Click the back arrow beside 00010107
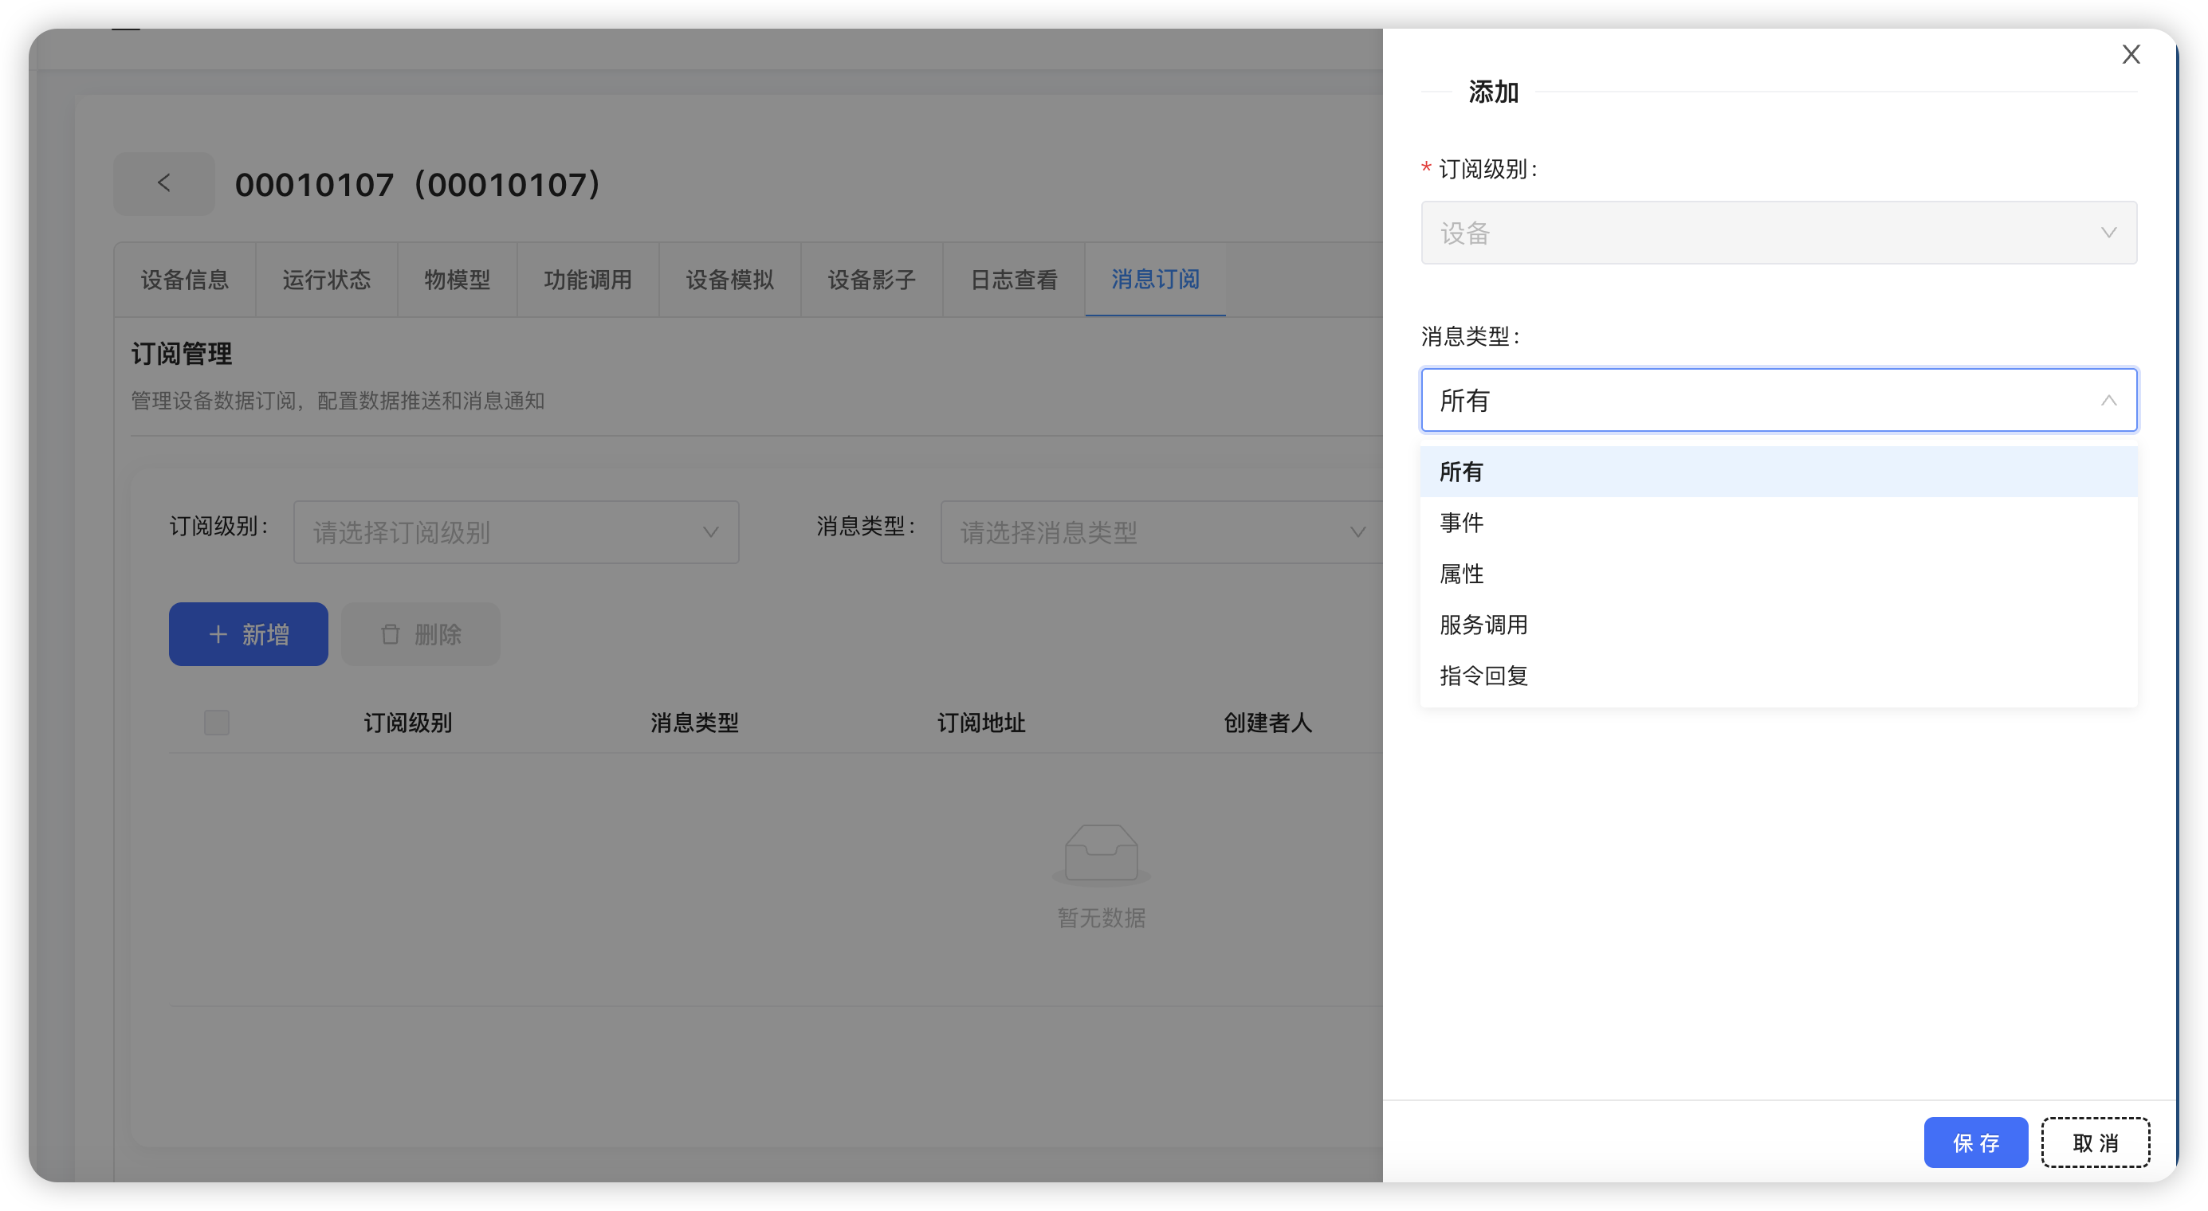This screenshot has width=2208, height=1211. pyautogui.click(x=163, y=182)
